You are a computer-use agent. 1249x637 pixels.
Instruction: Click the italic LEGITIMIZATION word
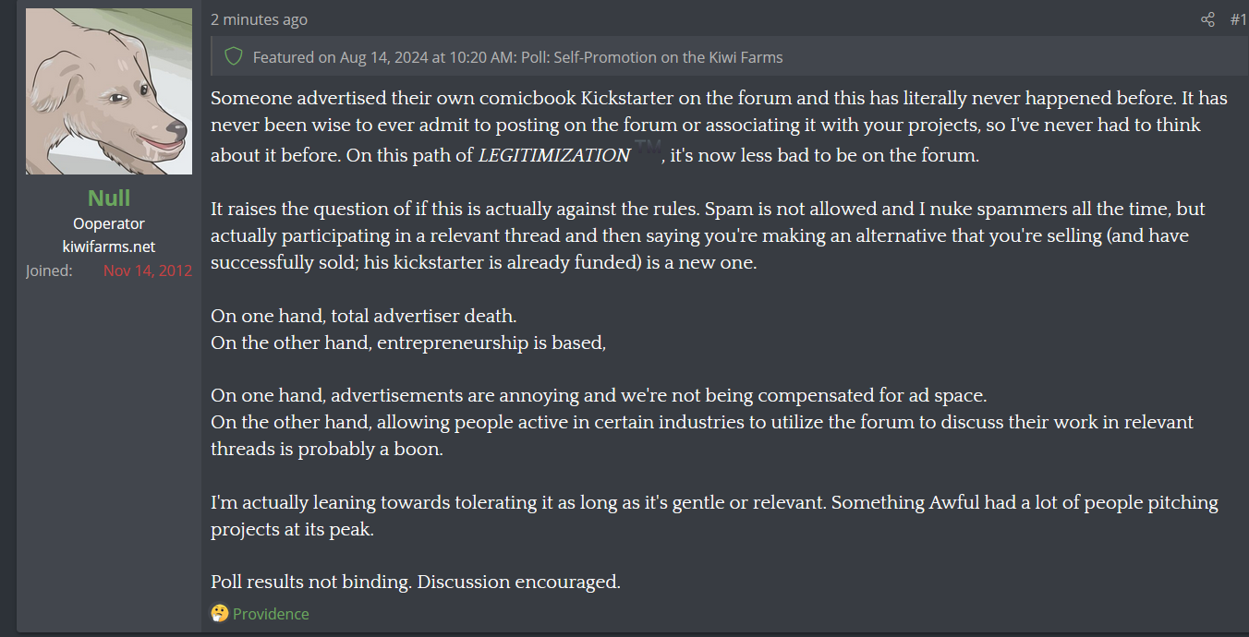coord(554,156)
